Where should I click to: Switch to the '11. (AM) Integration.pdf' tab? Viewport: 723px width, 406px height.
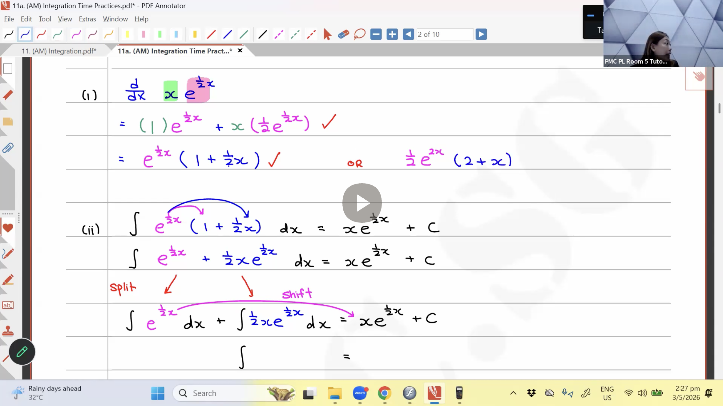coord(59,51)
